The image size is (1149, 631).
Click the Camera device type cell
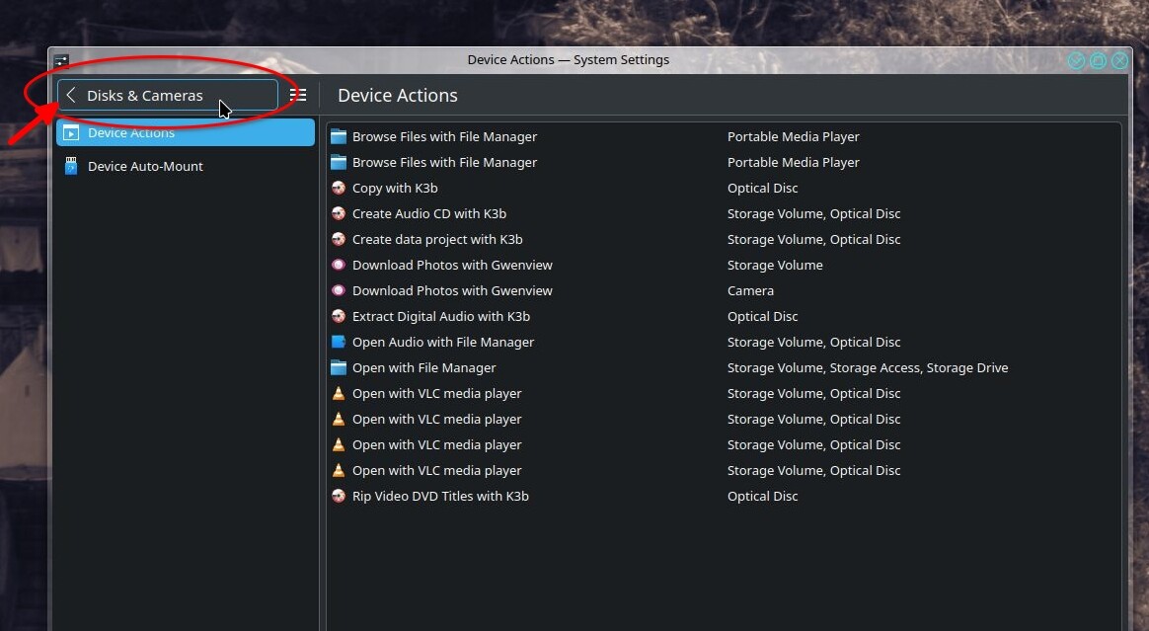[750, 290]
